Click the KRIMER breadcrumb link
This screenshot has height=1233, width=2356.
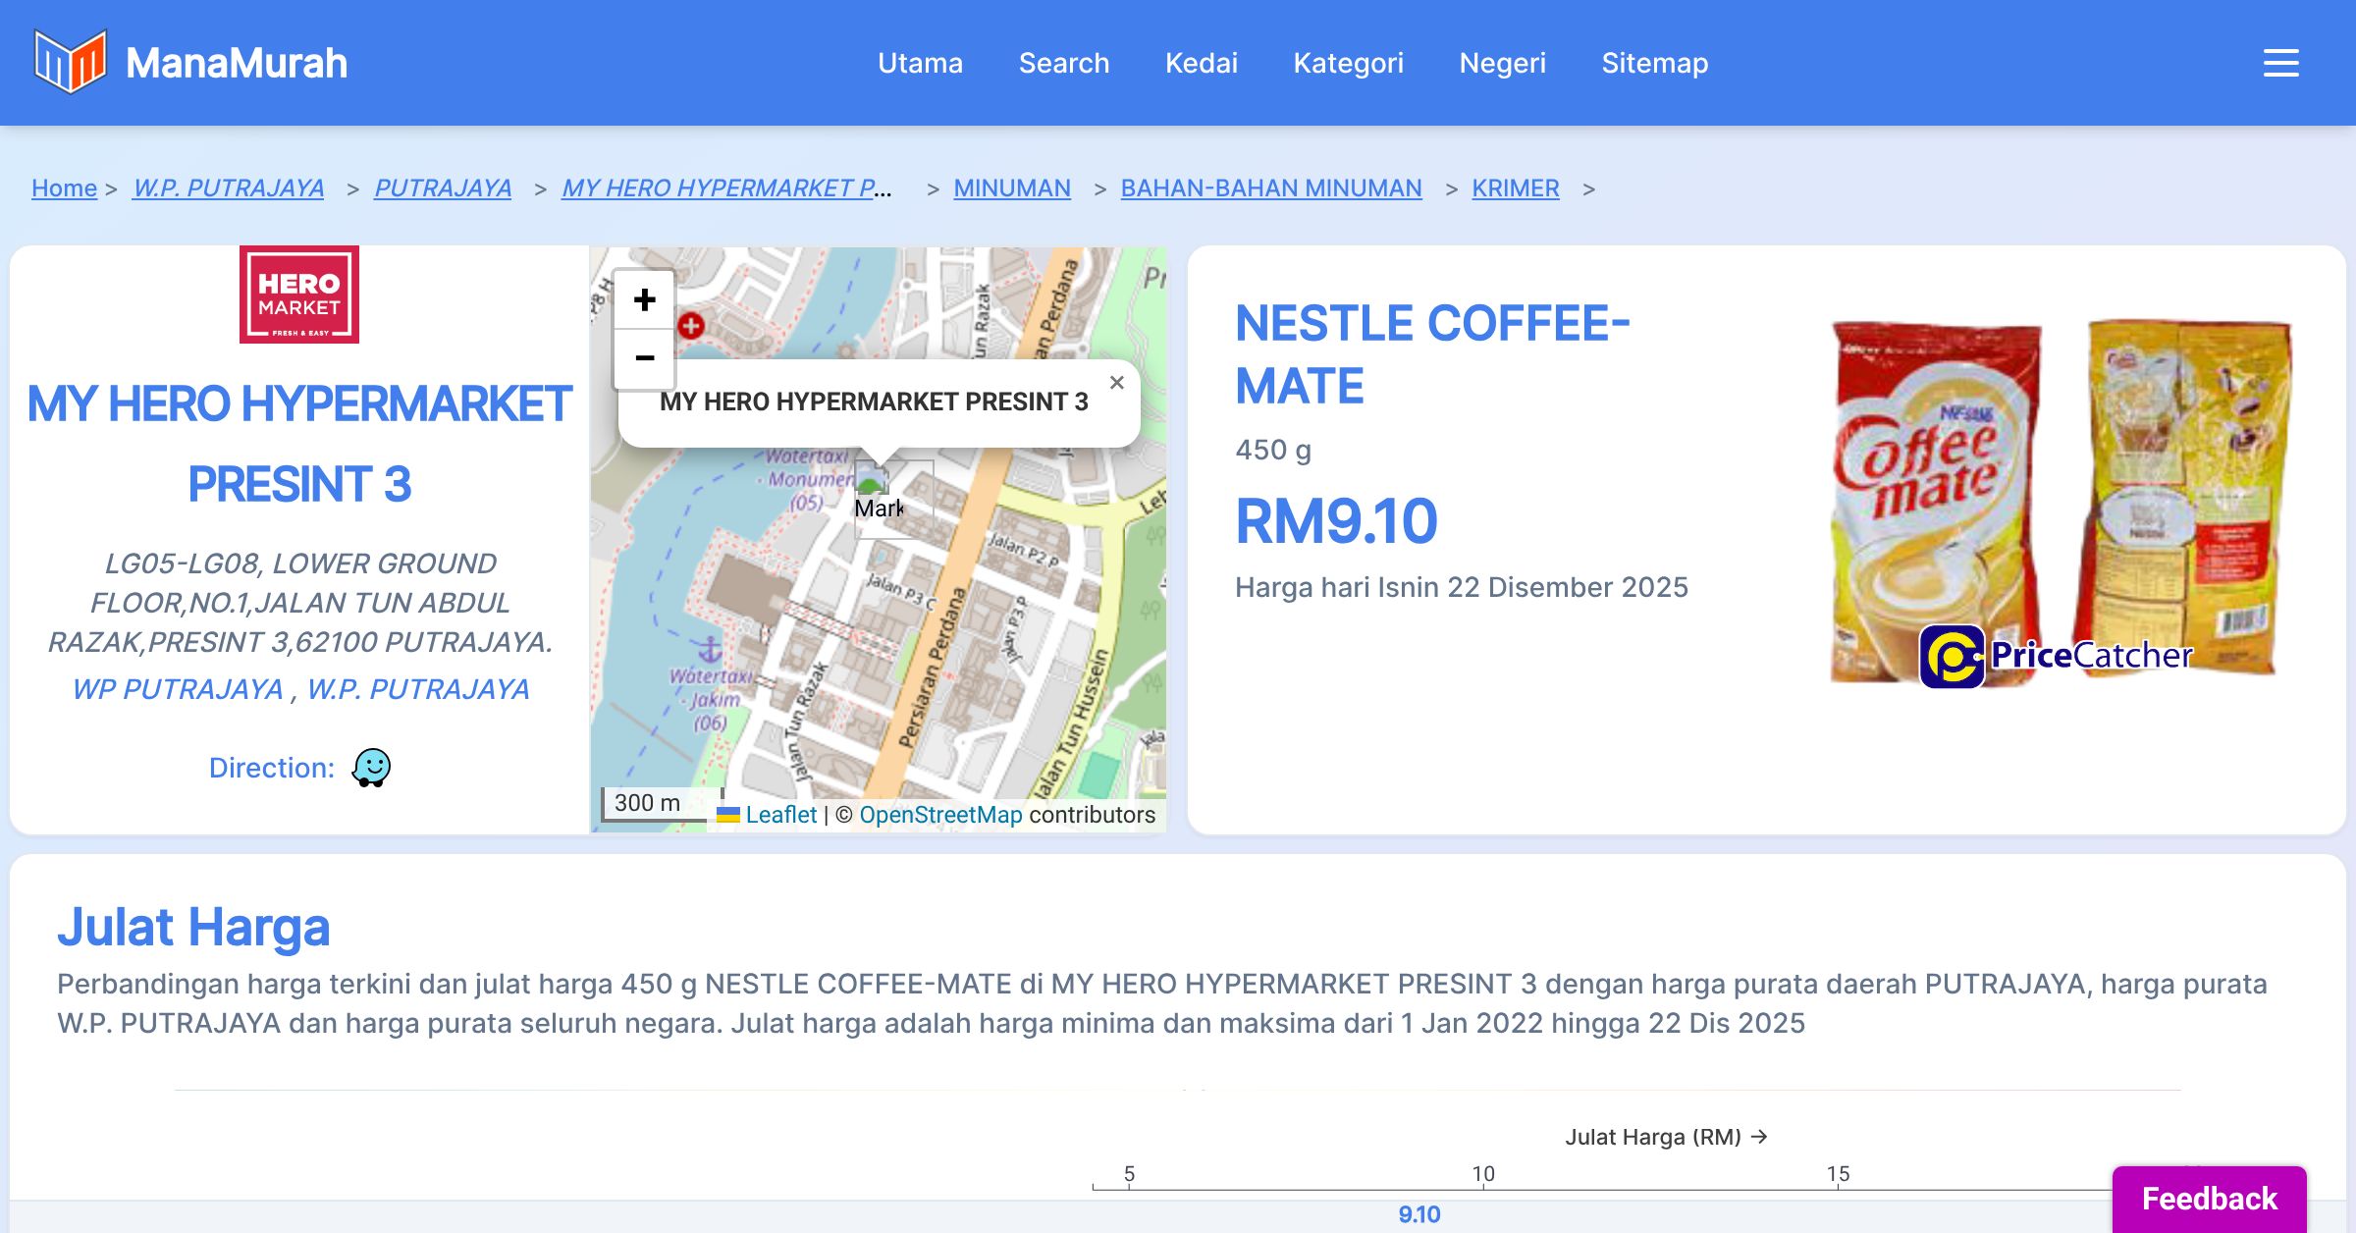(1515, 188)
